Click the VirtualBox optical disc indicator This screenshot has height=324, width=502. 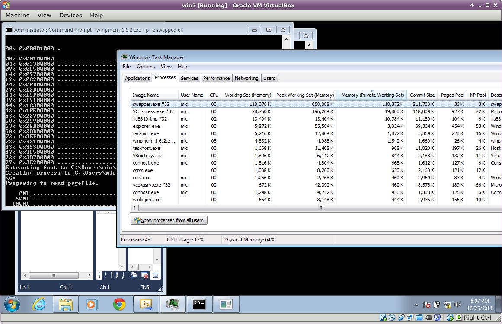click(392, 318)
